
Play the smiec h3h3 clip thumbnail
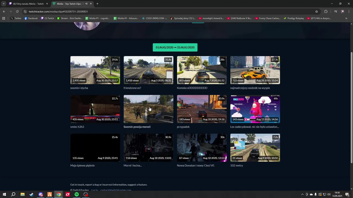click(x=95, y=109)
